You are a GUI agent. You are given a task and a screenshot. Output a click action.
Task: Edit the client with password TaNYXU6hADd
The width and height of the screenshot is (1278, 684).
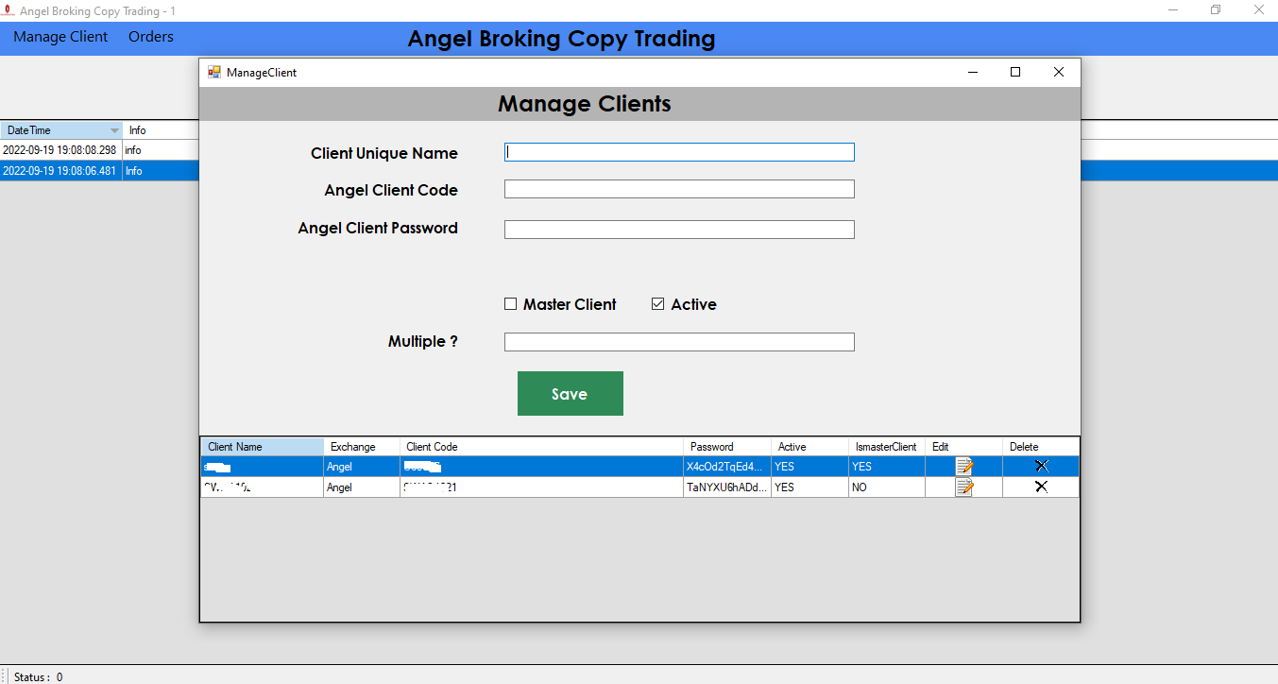tap(964, 487)
